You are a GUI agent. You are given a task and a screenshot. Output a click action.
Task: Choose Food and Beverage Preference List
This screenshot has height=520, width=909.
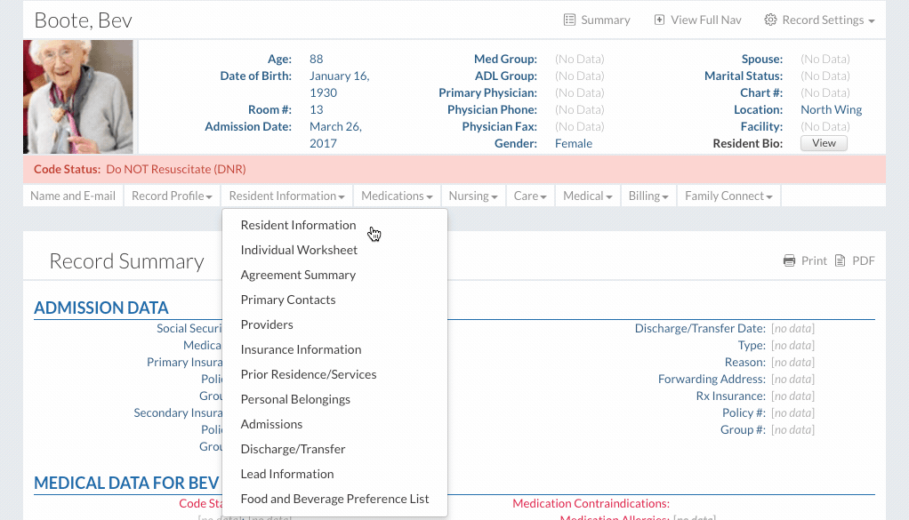click(334, 499)
